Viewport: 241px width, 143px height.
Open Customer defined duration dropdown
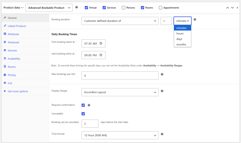(120, 21)
